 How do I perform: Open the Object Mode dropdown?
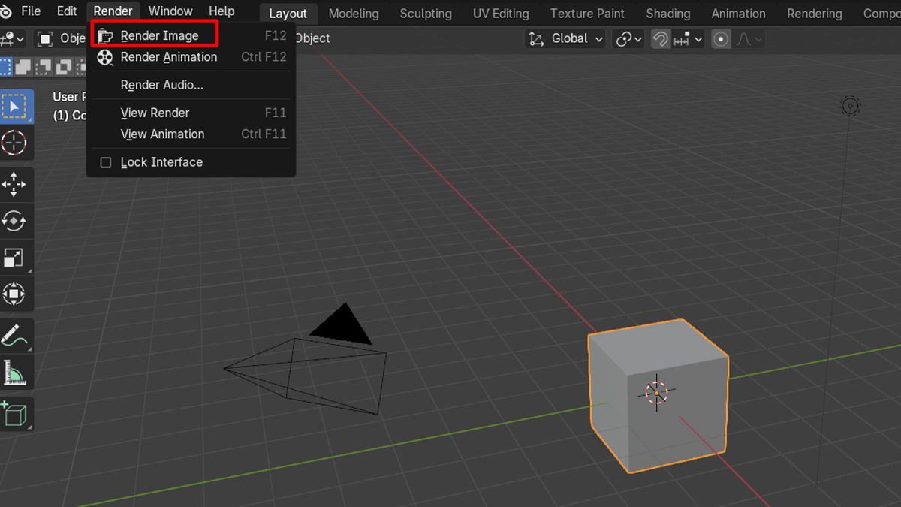pyautogui.click(x=61, y=39)
